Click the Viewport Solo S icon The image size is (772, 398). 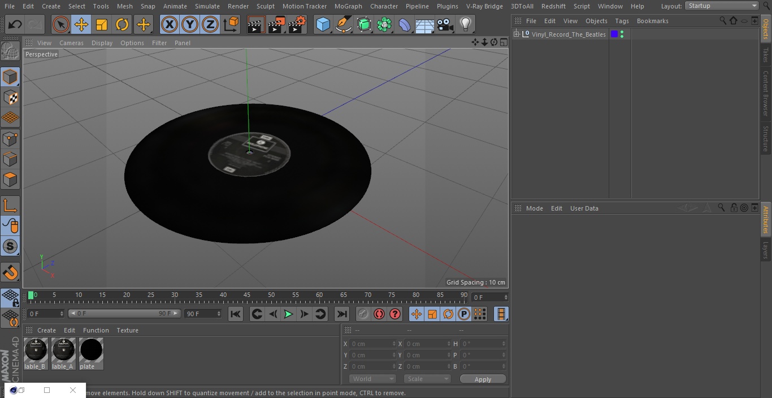(x=10, y=246)
